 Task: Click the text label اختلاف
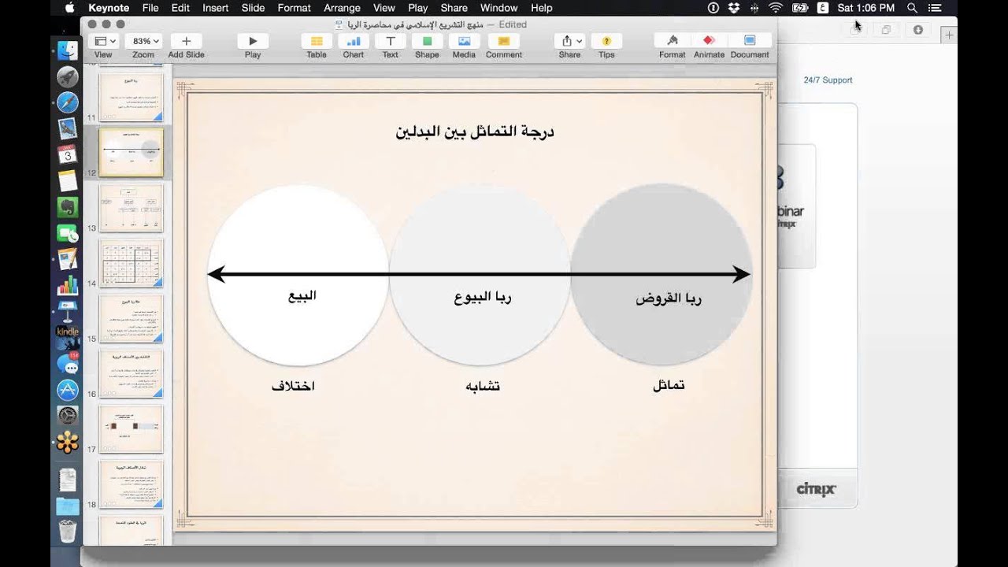tap(293, 386)
